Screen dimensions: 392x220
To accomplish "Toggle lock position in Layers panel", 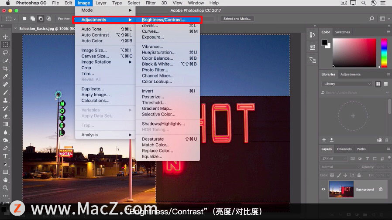I will (x=345, y=175).
